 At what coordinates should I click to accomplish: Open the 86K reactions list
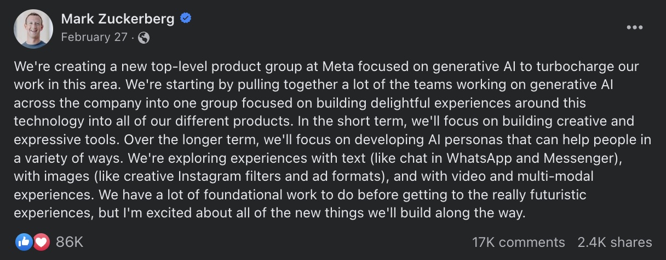70,242
